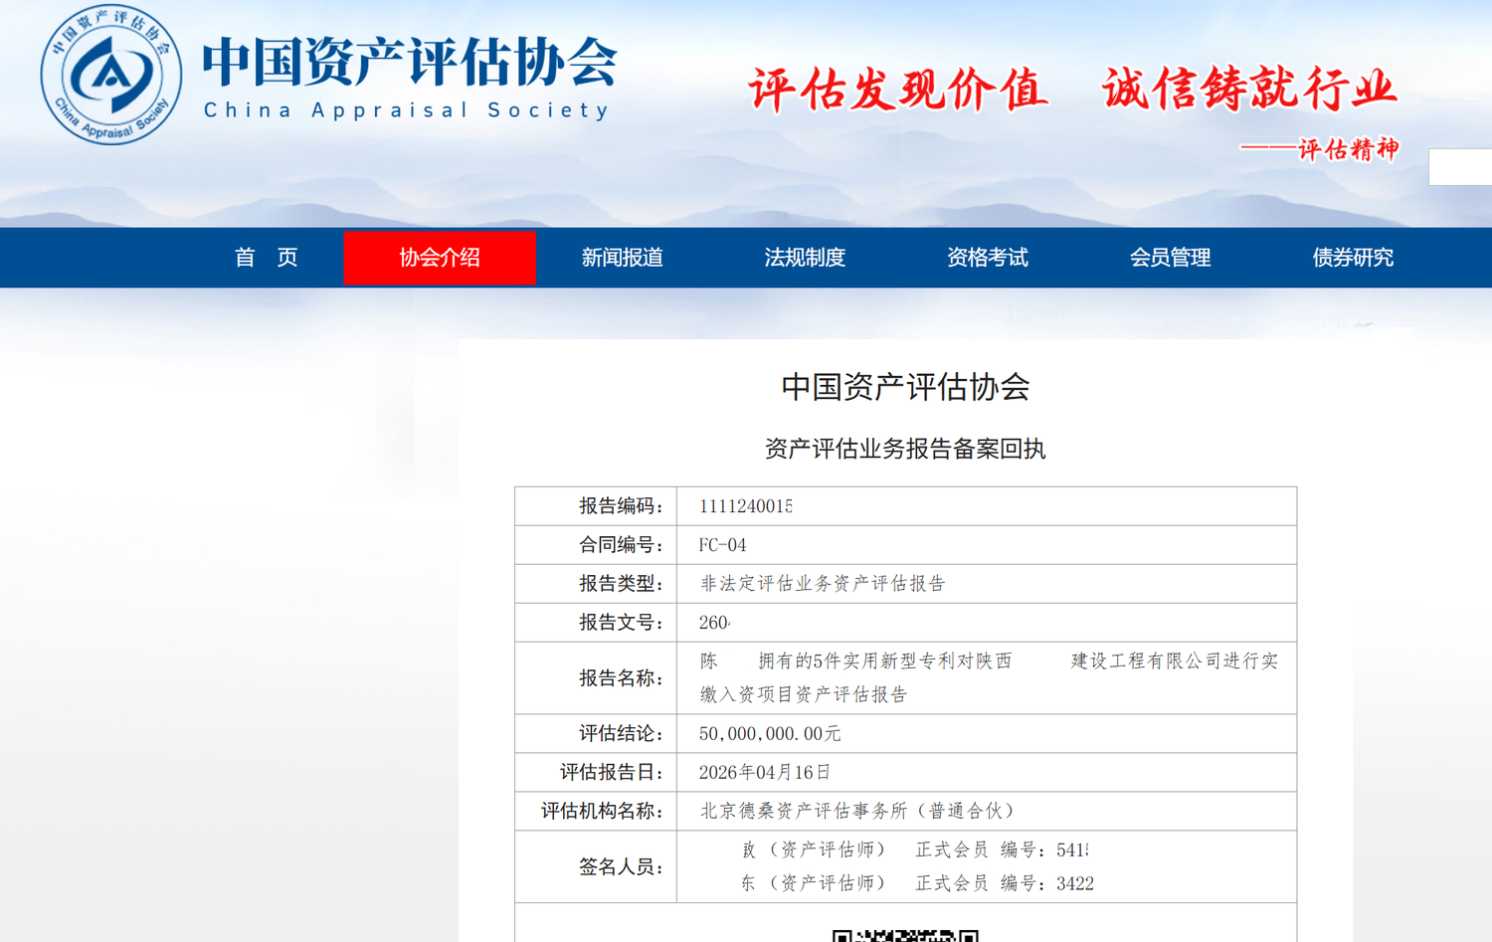Open the 首 页 home menu item

pos(267,258)
